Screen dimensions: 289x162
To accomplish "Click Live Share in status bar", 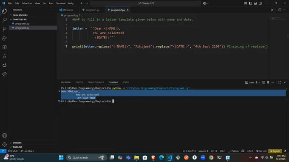I will [x=27, y=151].
